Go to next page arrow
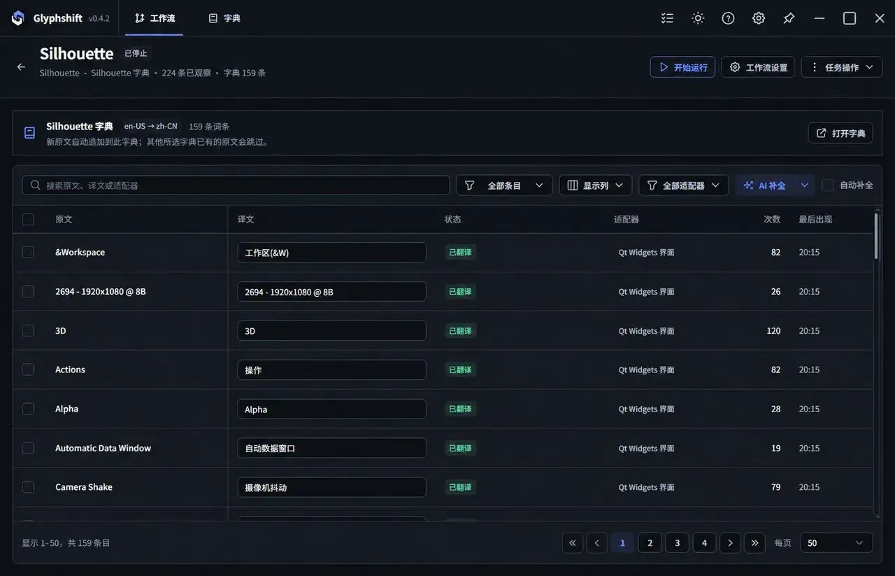This screenshot has height=576, width=895. [730, 543]
